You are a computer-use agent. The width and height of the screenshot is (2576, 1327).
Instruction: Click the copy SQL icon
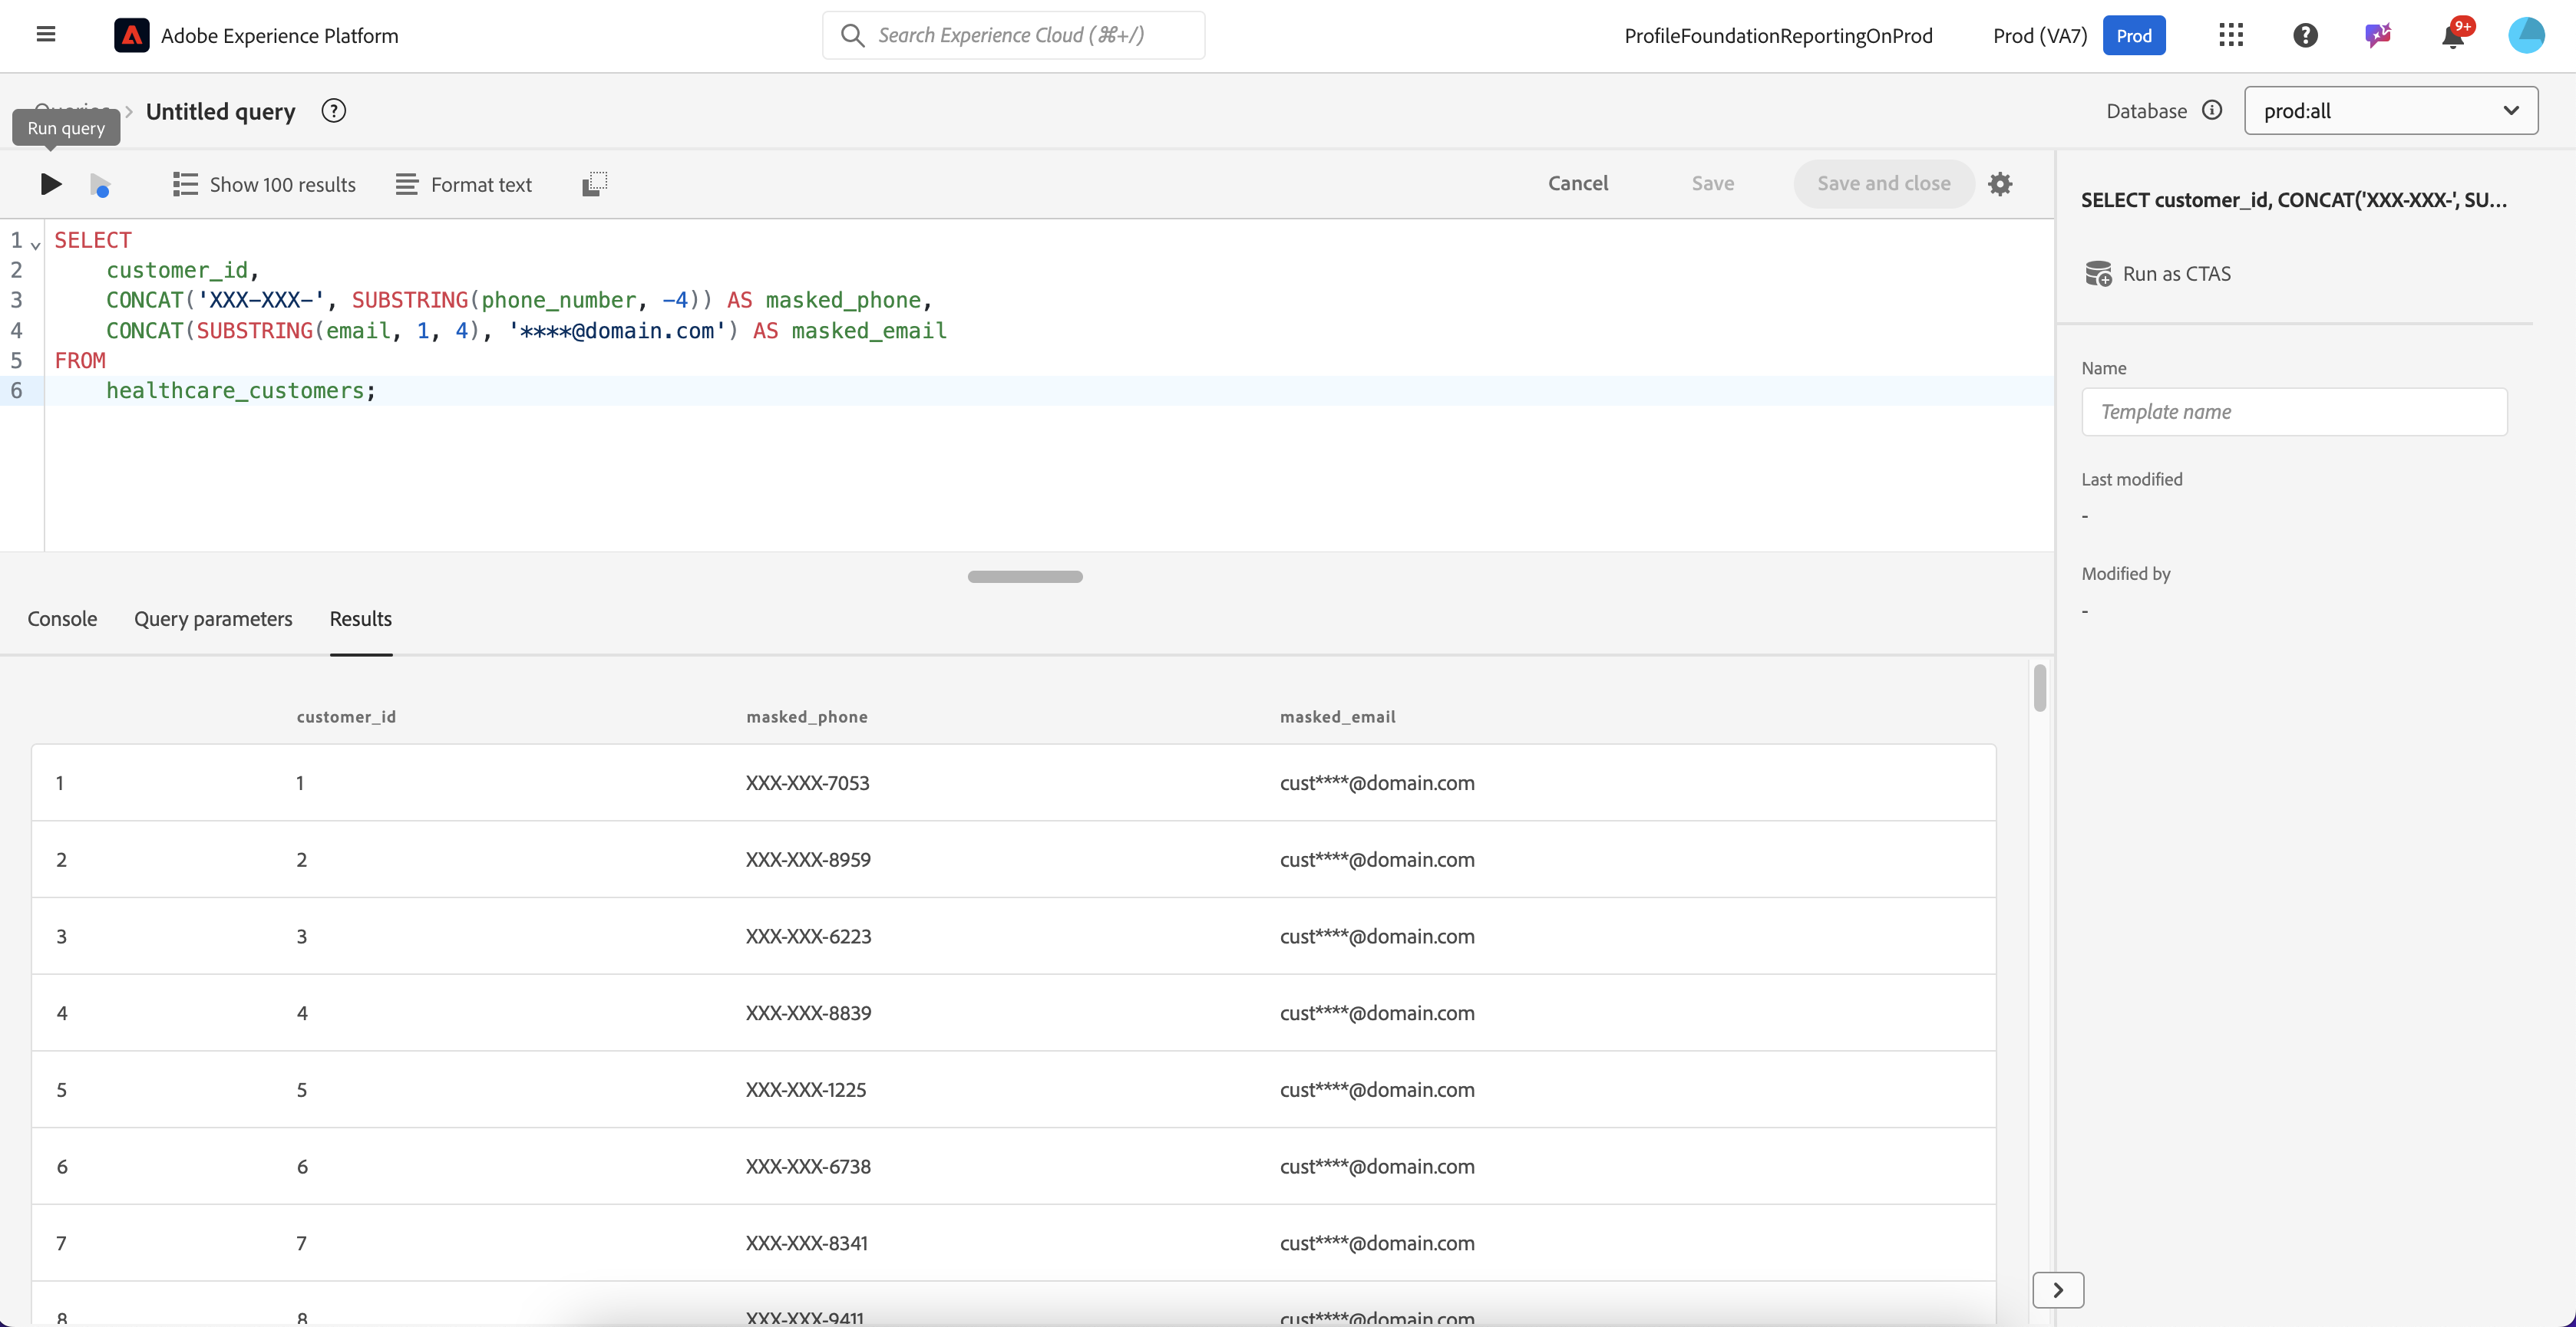[x=594, y=184]
